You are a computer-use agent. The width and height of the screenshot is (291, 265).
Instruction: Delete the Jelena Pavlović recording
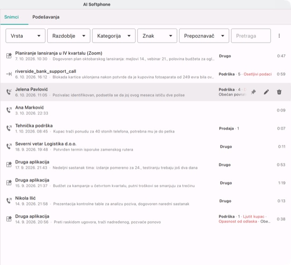(x=279, y=92)
